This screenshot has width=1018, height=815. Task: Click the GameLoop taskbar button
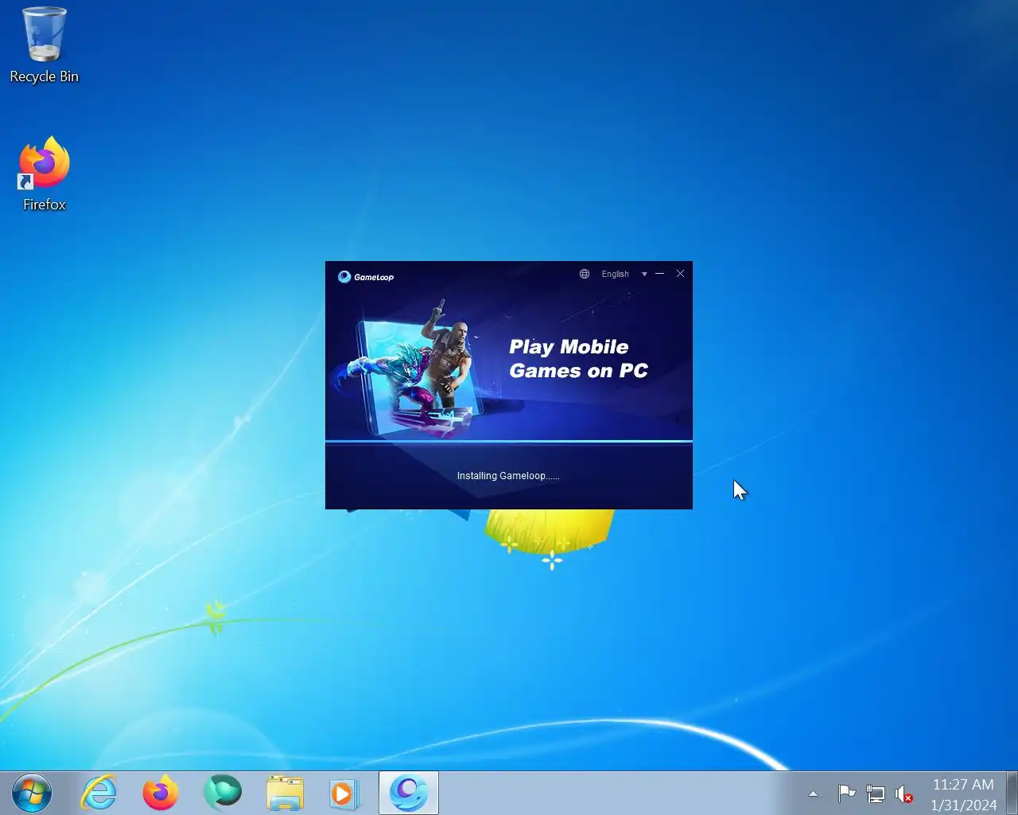[x=409, y=793]
